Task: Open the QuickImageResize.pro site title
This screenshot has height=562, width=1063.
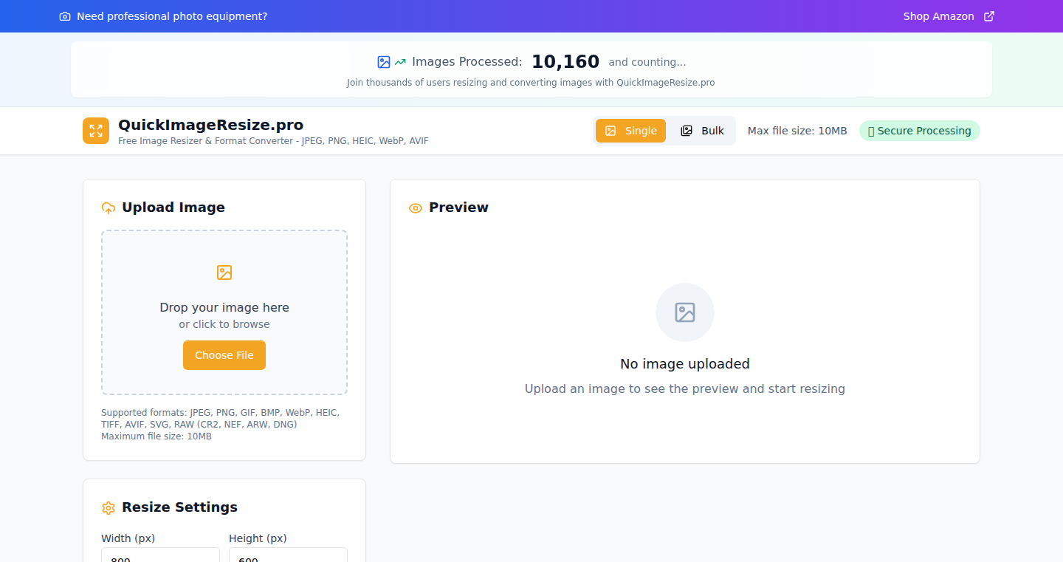Action: click(210, 125)
